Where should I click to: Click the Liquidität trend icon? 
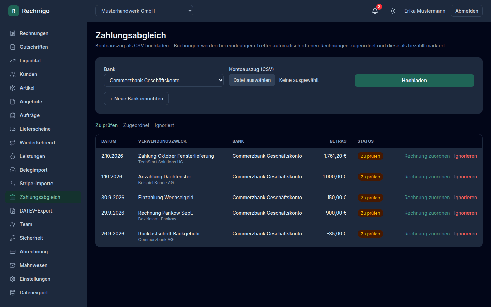click(13, 61)
